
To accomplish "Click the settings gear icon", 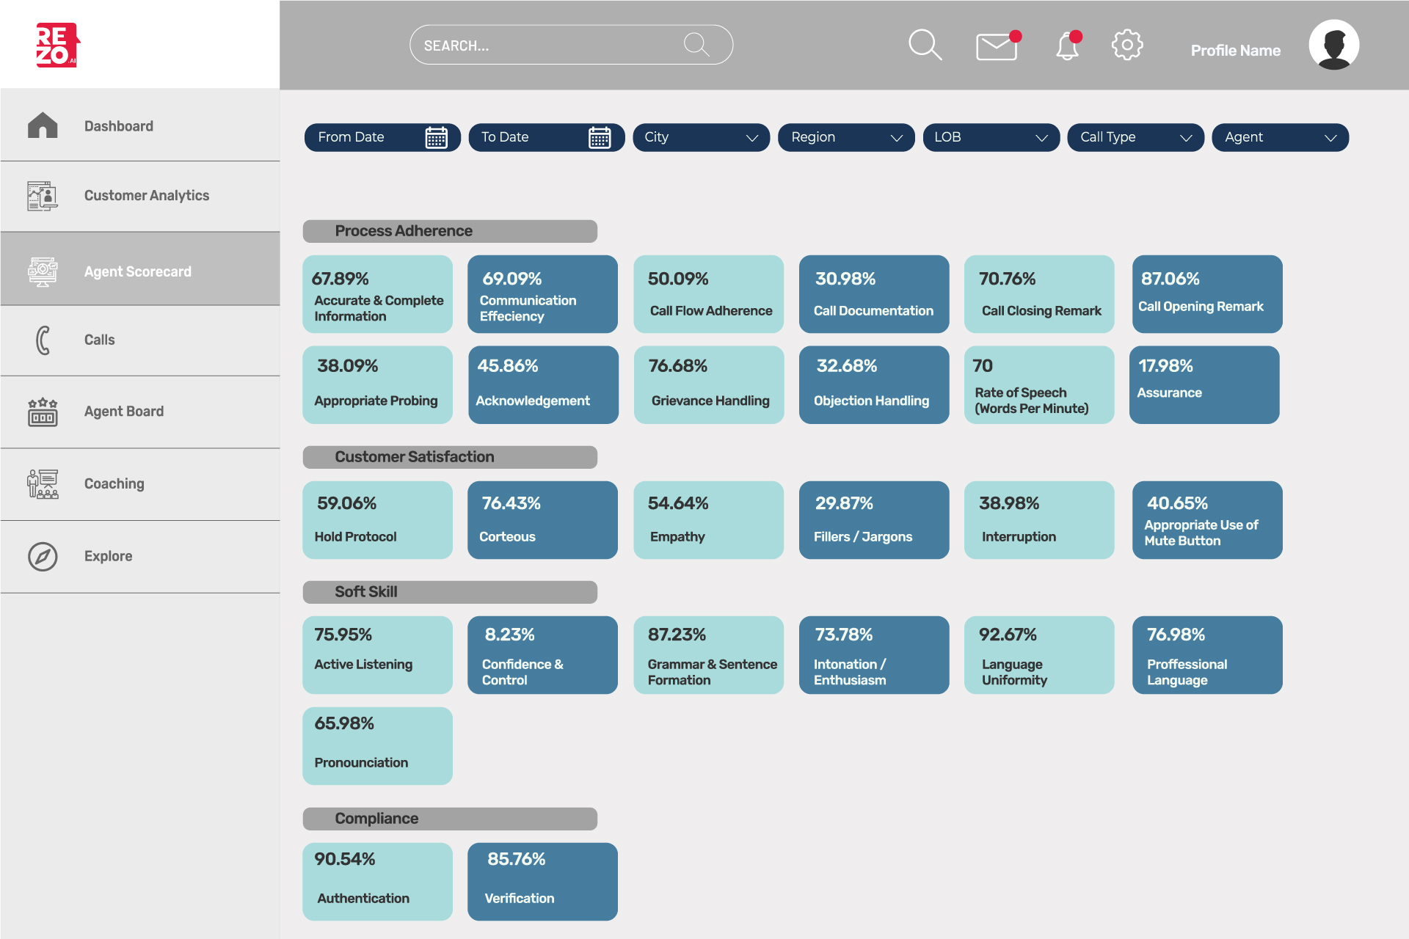I will click(x=1127, y=45).
